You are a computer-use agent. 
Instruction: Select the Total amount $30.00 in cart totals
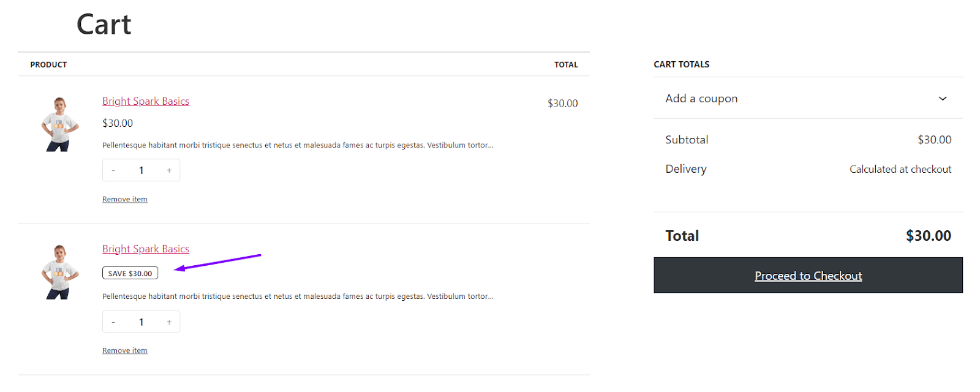click(x=929, y=236)
